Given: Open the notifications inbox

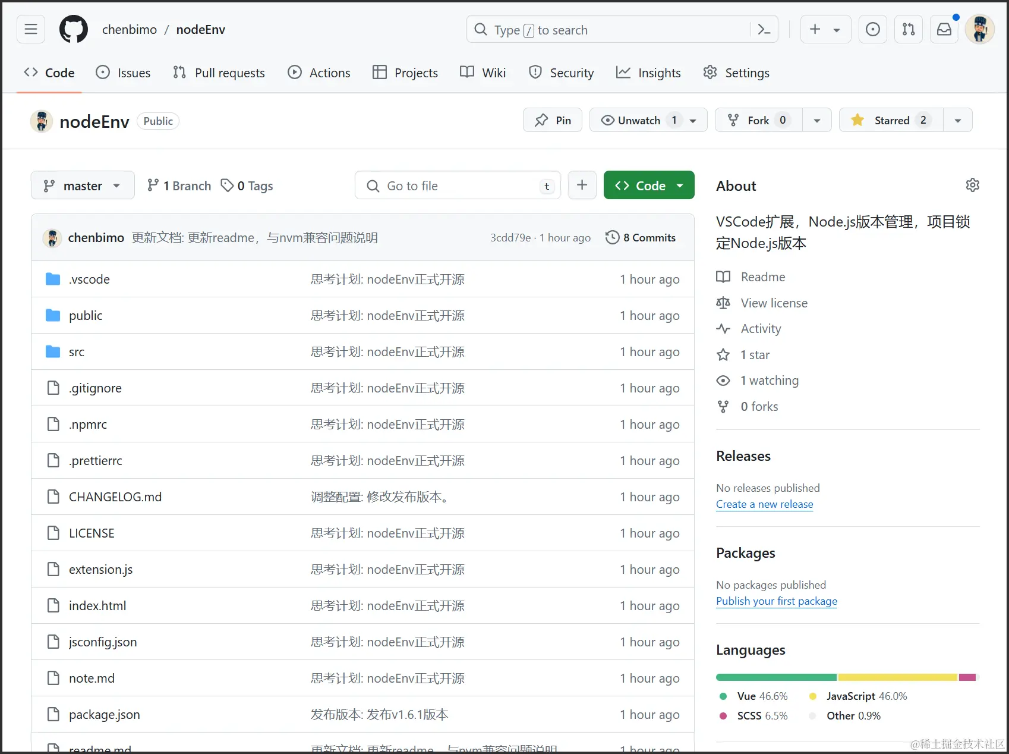Looking at the screenshot, I should 944,29.
